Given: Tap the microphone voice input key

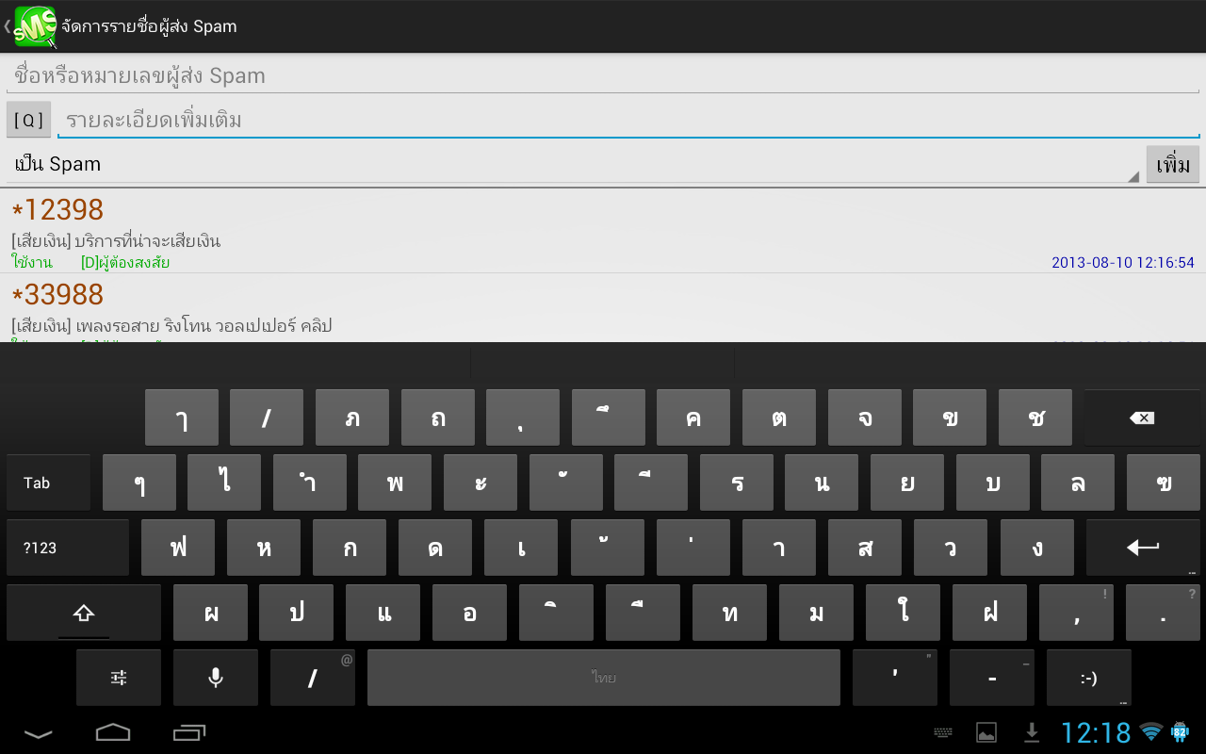Looking at the screenshot, I should pyautogui.click(x=216, y=678).
